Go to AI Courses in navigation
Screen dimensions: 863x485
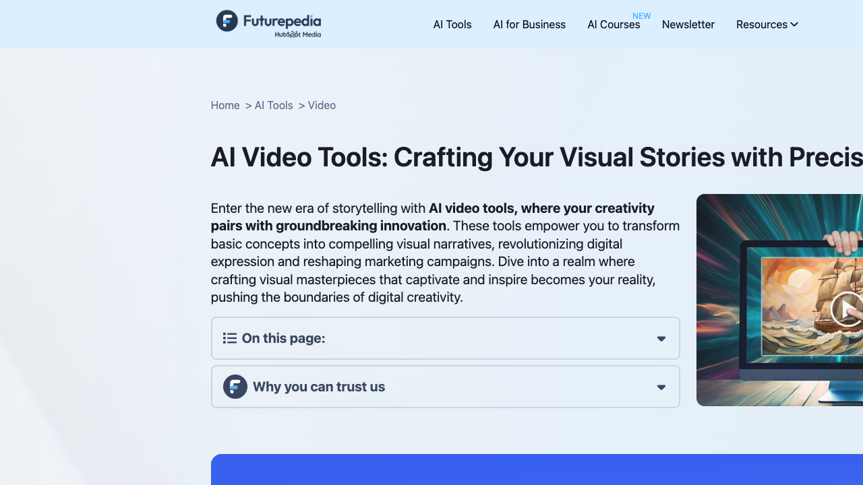[614, 24]
